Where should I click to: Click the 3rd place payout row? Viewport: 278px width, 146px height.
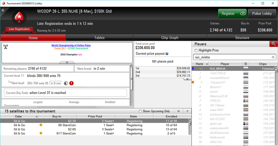(x=162, y=76)
